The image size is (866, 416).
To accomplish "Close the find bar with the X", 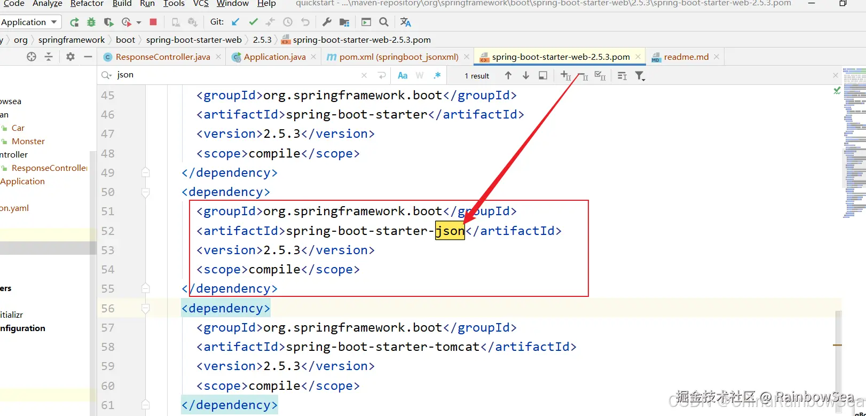I will click(x=836, y=75).
